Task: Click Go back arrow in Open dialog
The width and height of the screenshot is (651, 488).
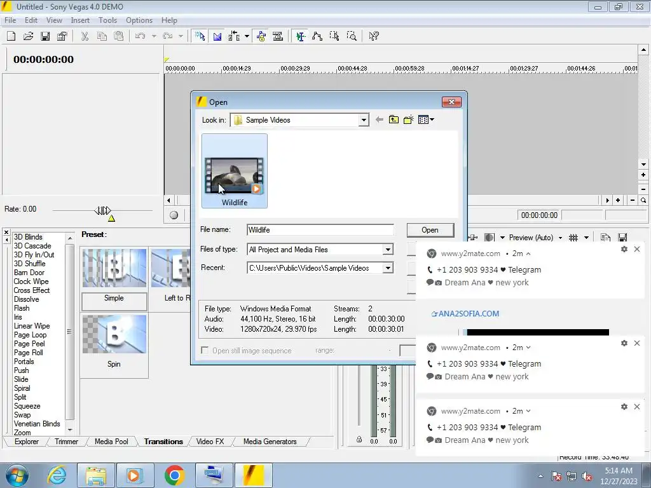Action: point(379,120)
